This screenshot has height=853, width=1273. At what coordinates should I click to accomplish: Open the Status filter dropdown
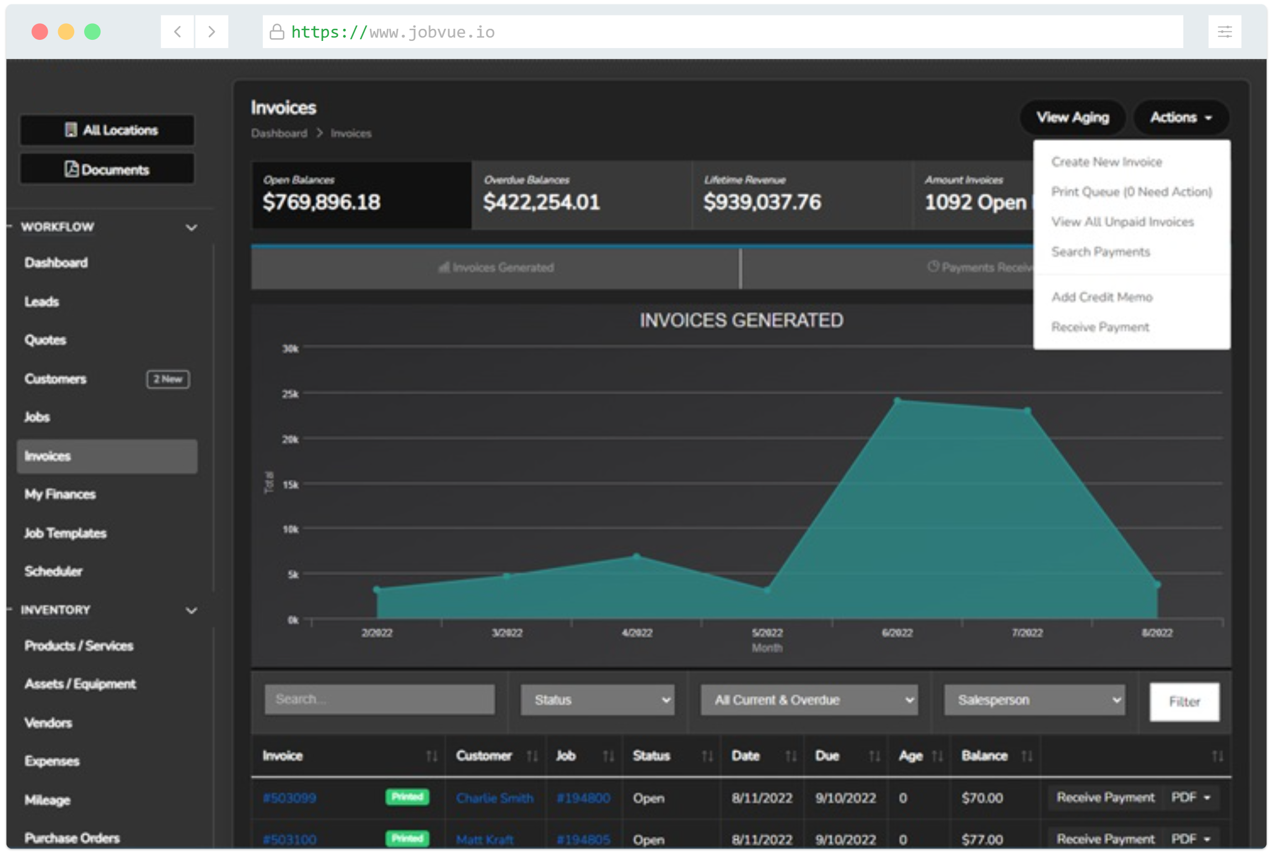[597, 700]
